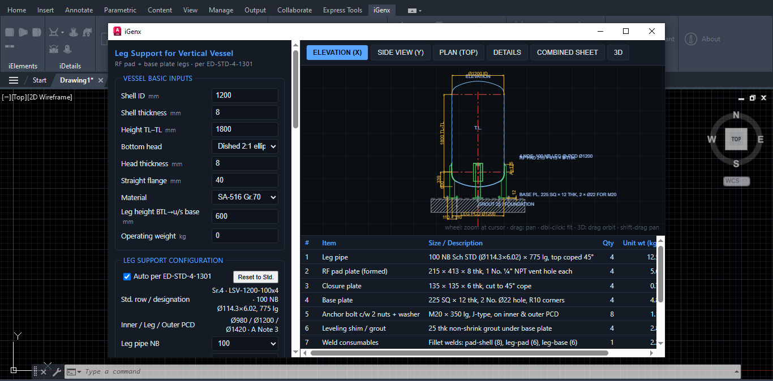Image resolution: width=773 pixels, height=381 pixels.
Task: Click the W direction on the ViewCube compass
Action: point(712,140)
